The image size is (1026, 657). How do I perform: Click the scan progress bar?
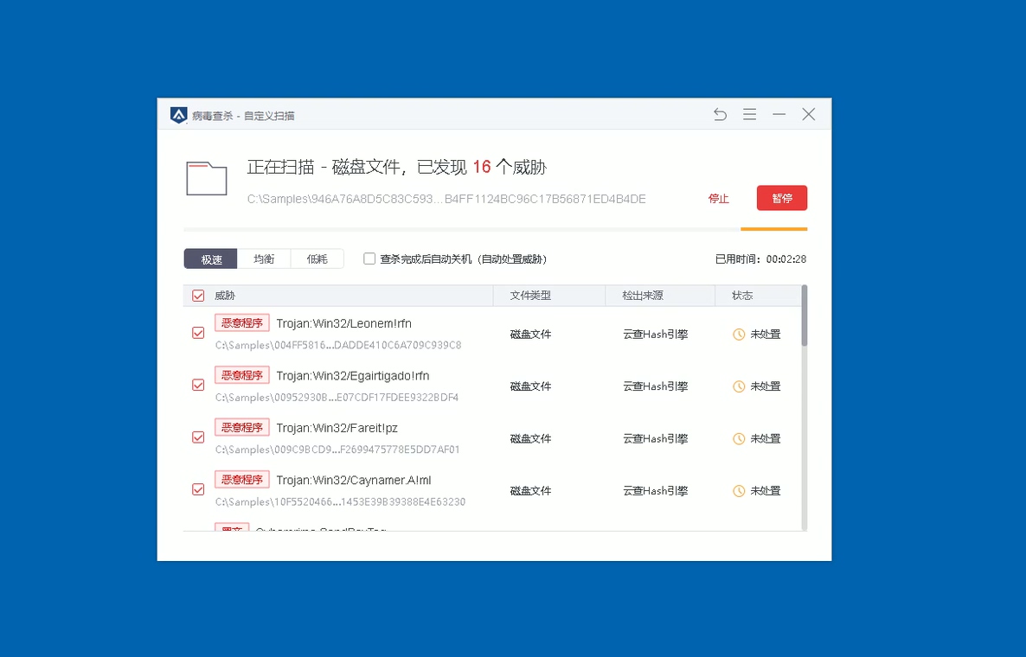click(496, 229)
